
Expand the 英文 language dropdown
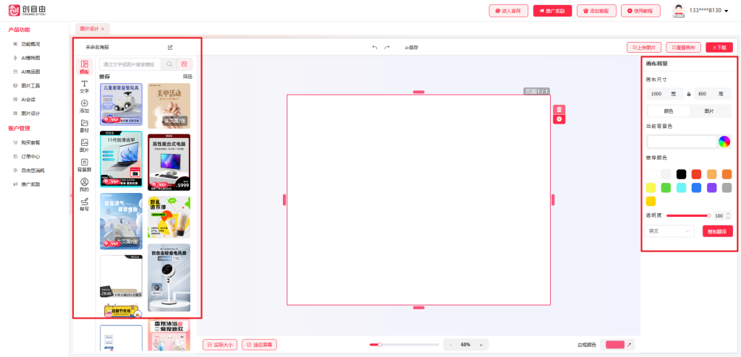[669, 231]
